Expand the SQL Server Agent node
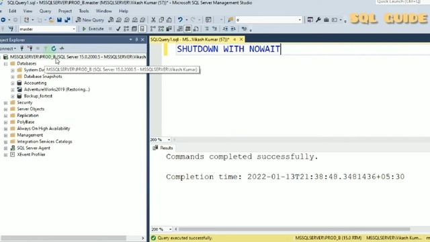 coord(6,148)
